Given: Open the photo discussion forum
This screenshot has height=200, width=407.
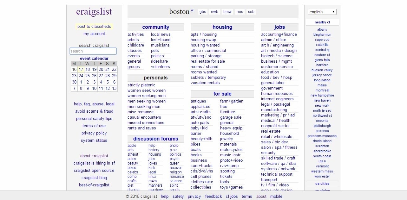Looking at the screenshot, I should (174, 146).
